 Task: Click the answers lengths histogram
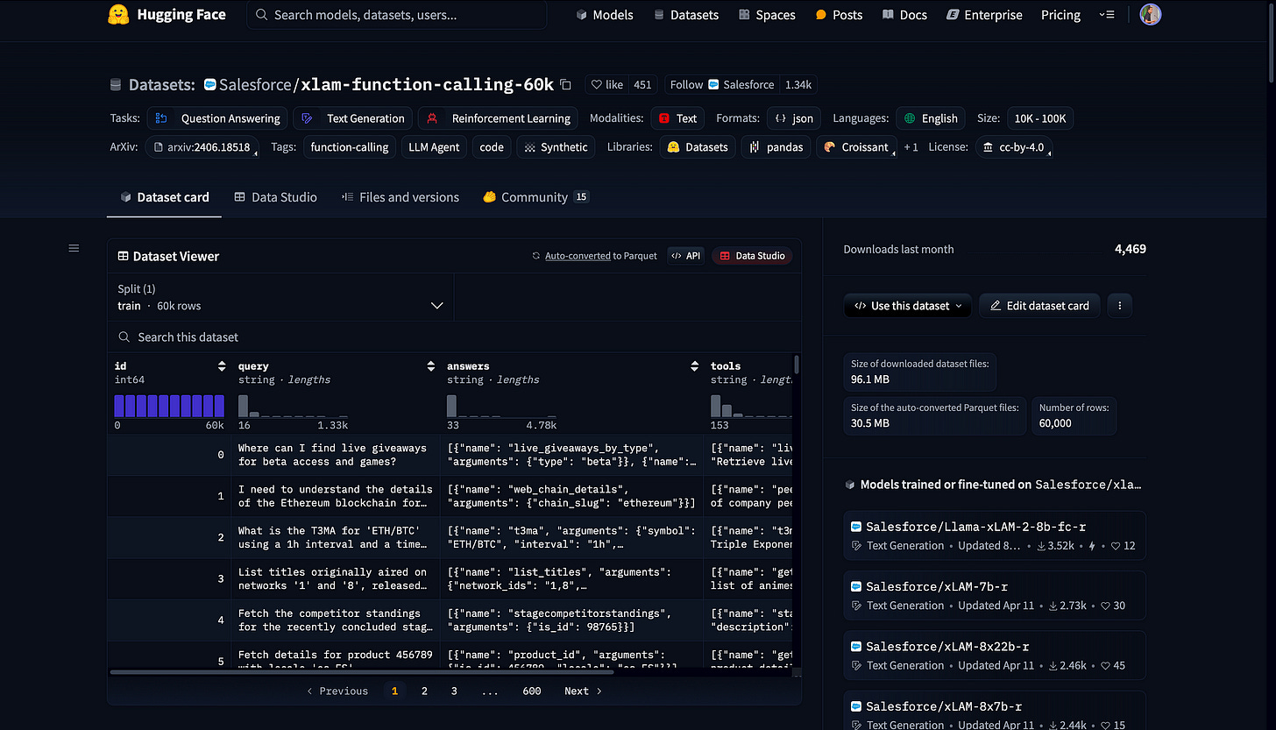501,406
